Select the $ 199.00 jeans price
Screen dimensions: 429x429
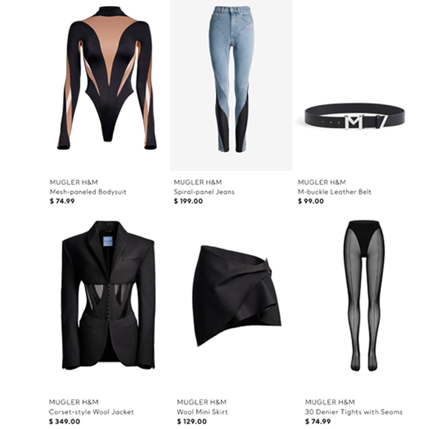point(188,201)
